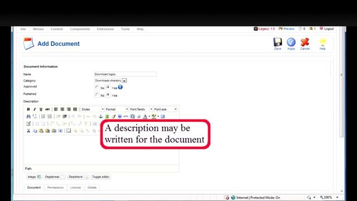Open Find with the binoculars icon
Image resolution: width=357 pixels, height=201 pixels.
28,117
